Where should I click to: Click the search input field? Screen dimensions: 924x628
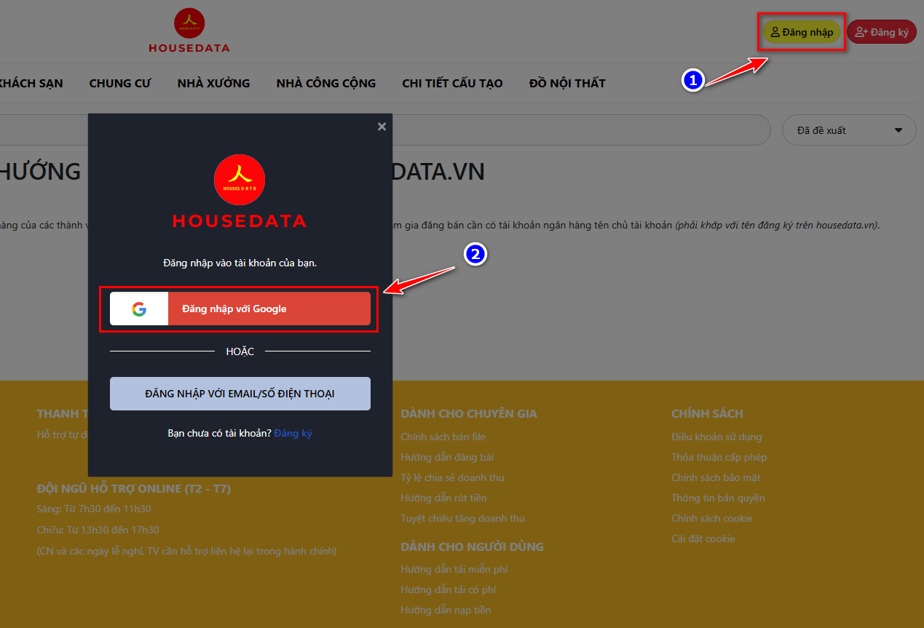pyautogui.click(x=583, y=130)
